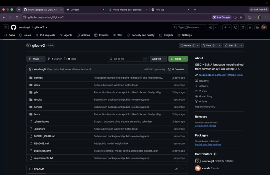Expand Watch notification options arrow
This screenshot has width=270, height=175.
point(198,46)
